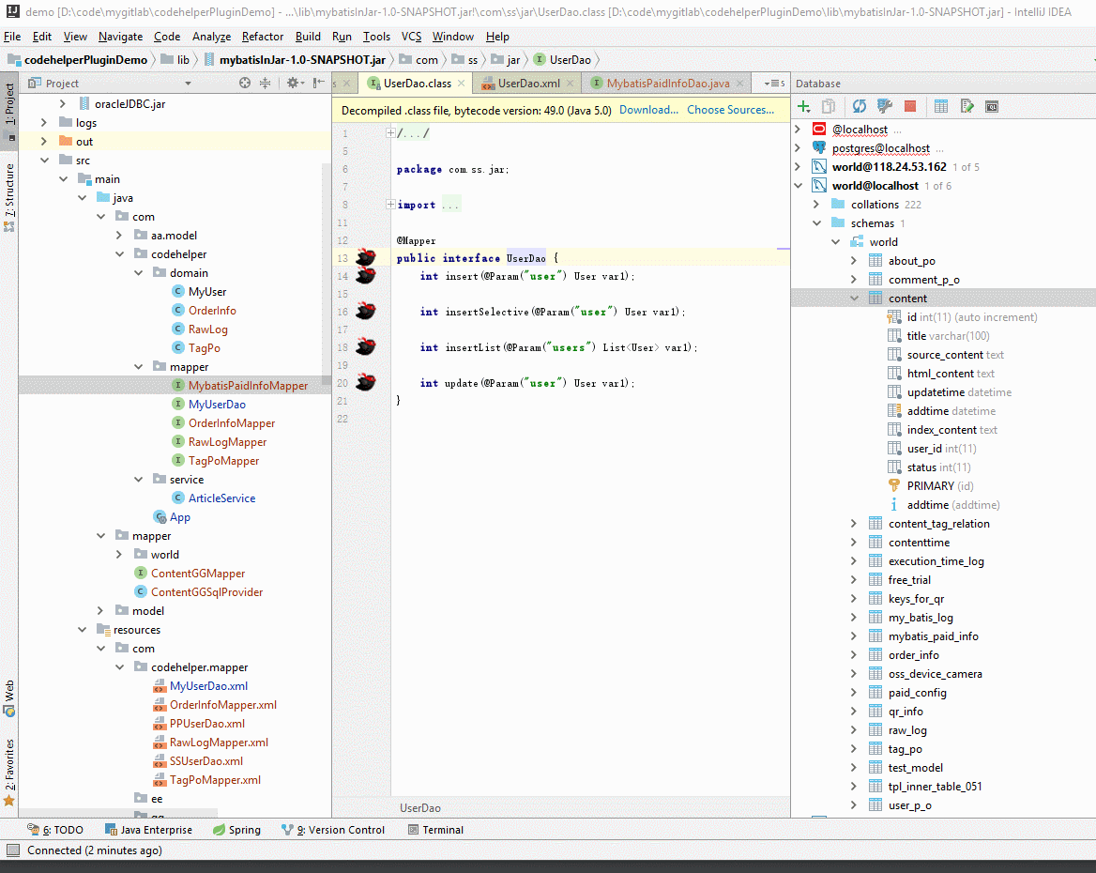Expand the logs folder
This screenshot has width=1096, height=873.
44,122
